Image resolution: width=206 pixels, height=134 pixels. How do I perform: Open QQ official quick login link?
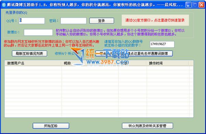[x=155, y=20]
